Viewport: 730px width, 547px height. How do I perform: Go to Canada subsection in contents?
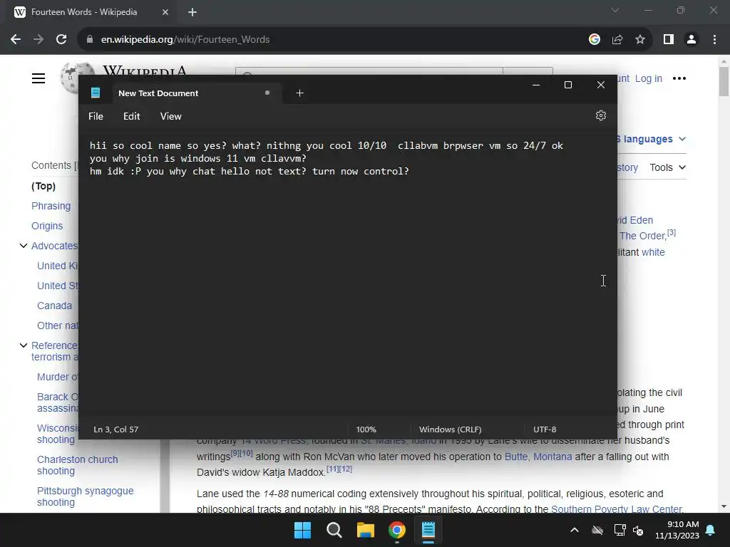tap(54, 306)
